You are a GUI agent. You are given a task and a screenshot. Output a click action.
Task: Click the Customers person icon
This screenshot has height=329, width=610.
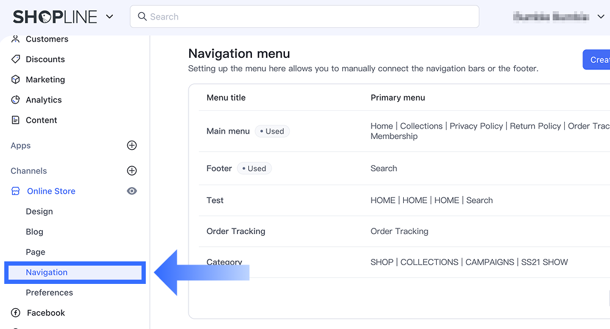16,39
